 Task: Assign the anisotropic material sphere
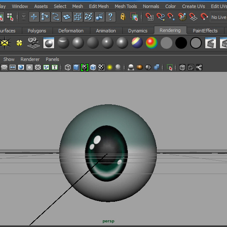tap(63, 43)
